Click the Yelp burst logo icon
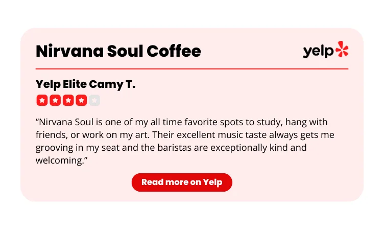The height and width of the screenshot is (231, 384). 342,49
